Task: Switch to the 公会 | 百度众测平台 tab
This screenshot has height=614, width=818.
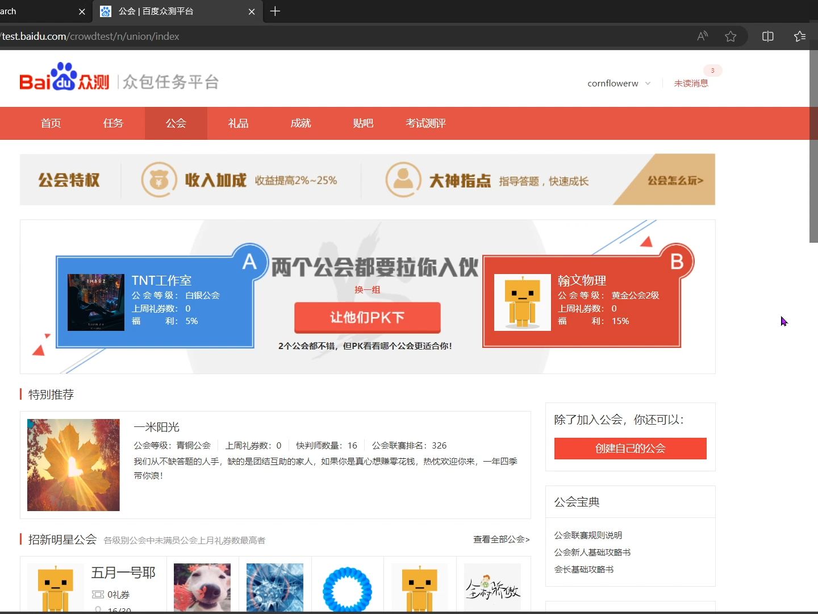Action: (x=177, y=11)
